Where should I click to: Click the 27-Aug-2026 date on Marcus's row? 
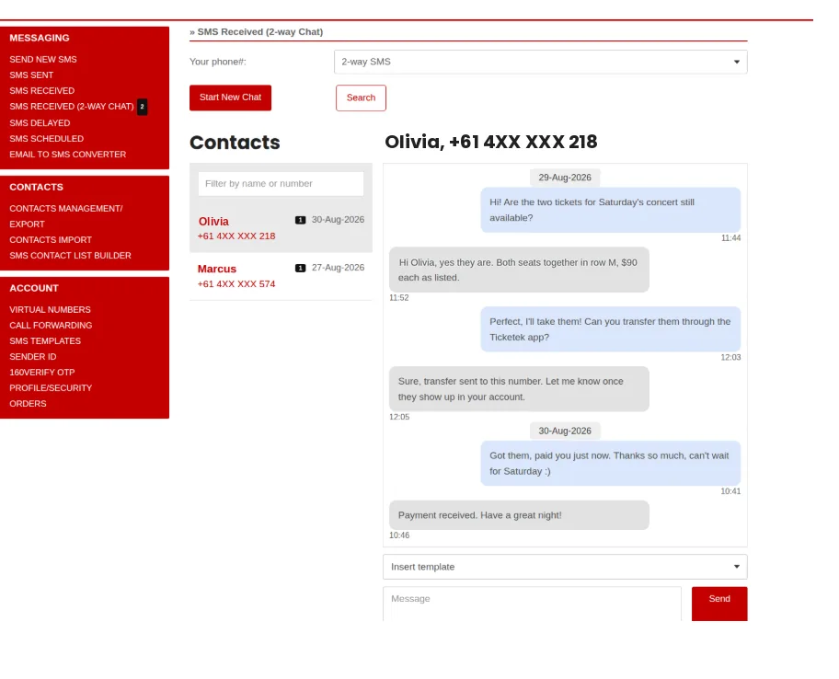338,268
